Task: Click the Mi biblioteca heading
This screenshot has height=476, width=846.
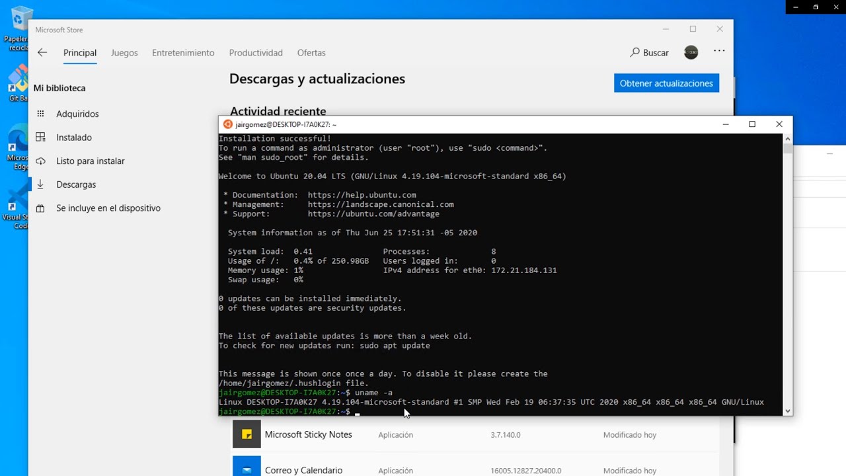Action: pos(59,88)
